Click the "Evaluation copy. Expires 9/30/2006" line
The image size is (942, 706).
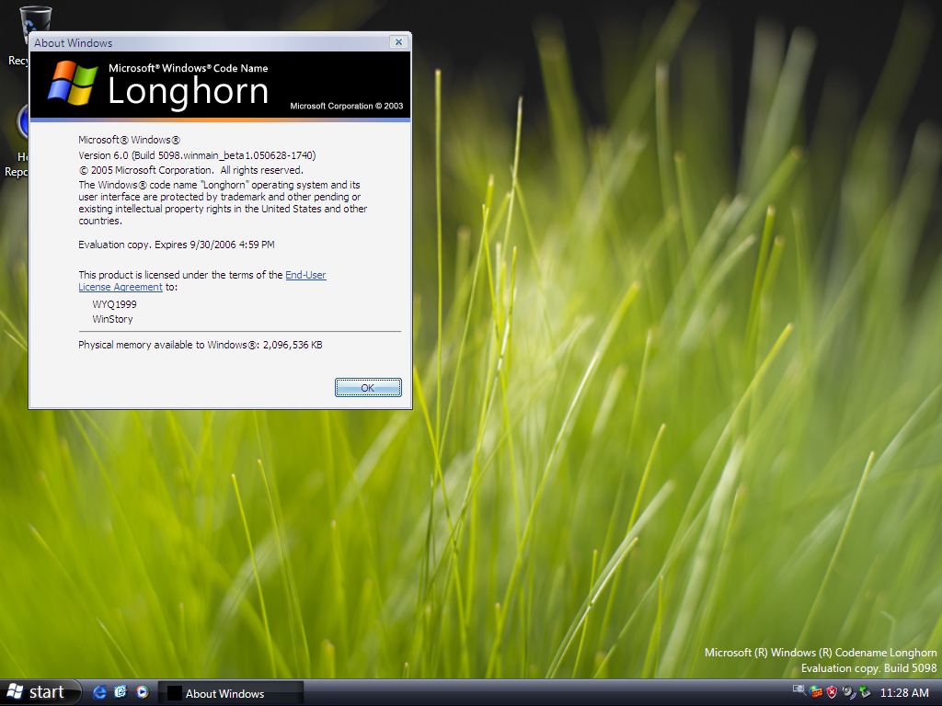(x=176, y=245)
